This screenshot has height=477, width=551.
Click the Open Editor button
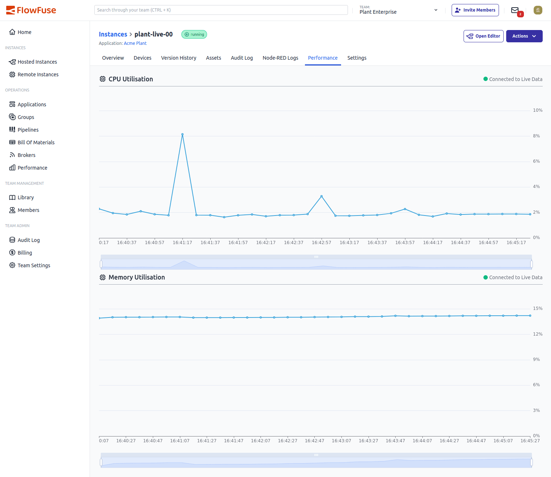tap(483, 36)
